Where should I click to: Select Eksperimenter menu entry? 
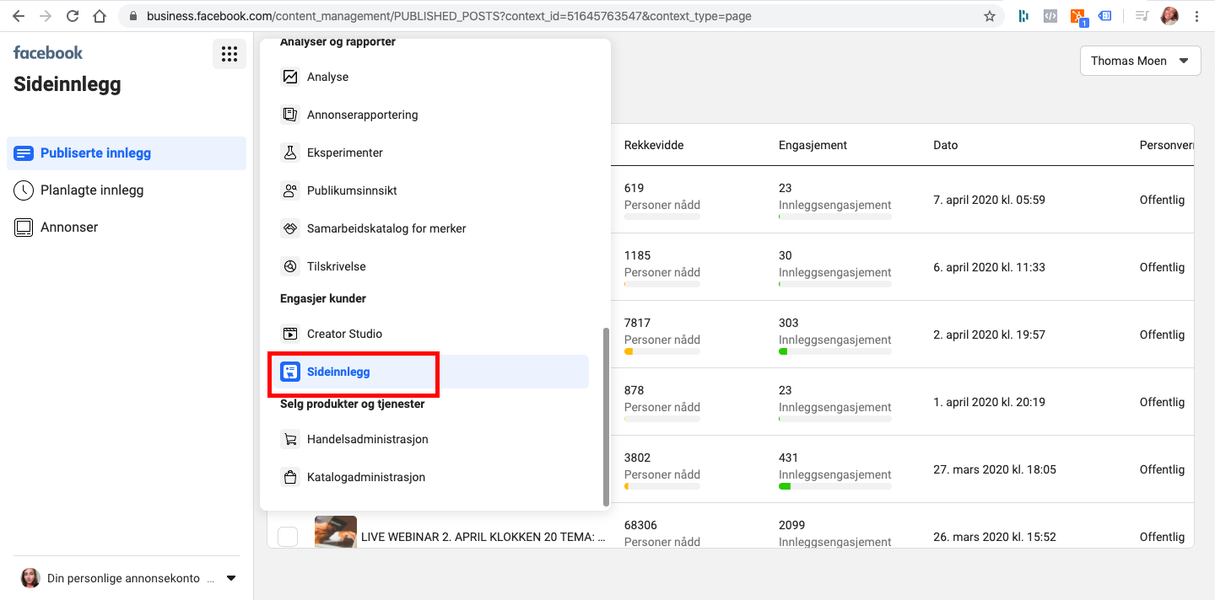click(x=432, y=153)
